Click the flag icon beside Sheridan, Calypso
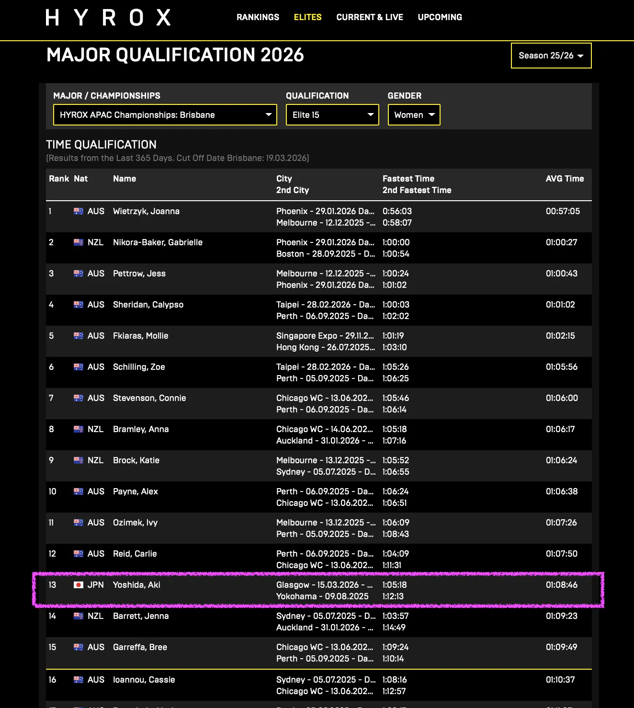This screenshot has height=708, width=634. coord(79,305)
